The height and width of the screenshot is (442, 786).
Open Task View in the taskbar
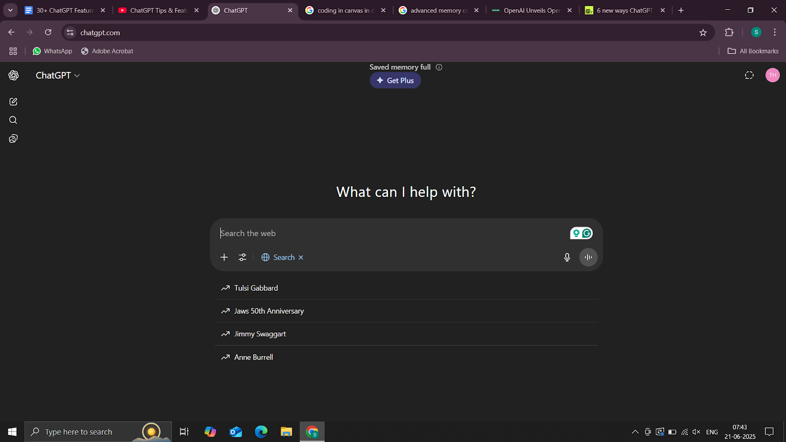[x=184, y=432]
